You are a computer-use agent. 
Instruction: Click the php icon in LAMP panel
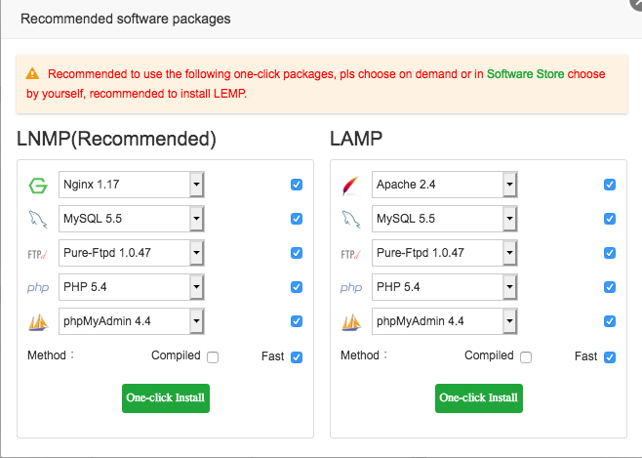351,288
